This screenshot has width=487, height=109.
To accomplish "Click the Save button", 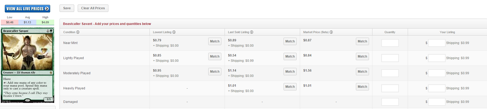I will [67, 8].
